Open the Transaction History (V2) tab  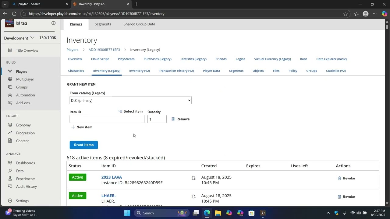[x=176, y=71]
